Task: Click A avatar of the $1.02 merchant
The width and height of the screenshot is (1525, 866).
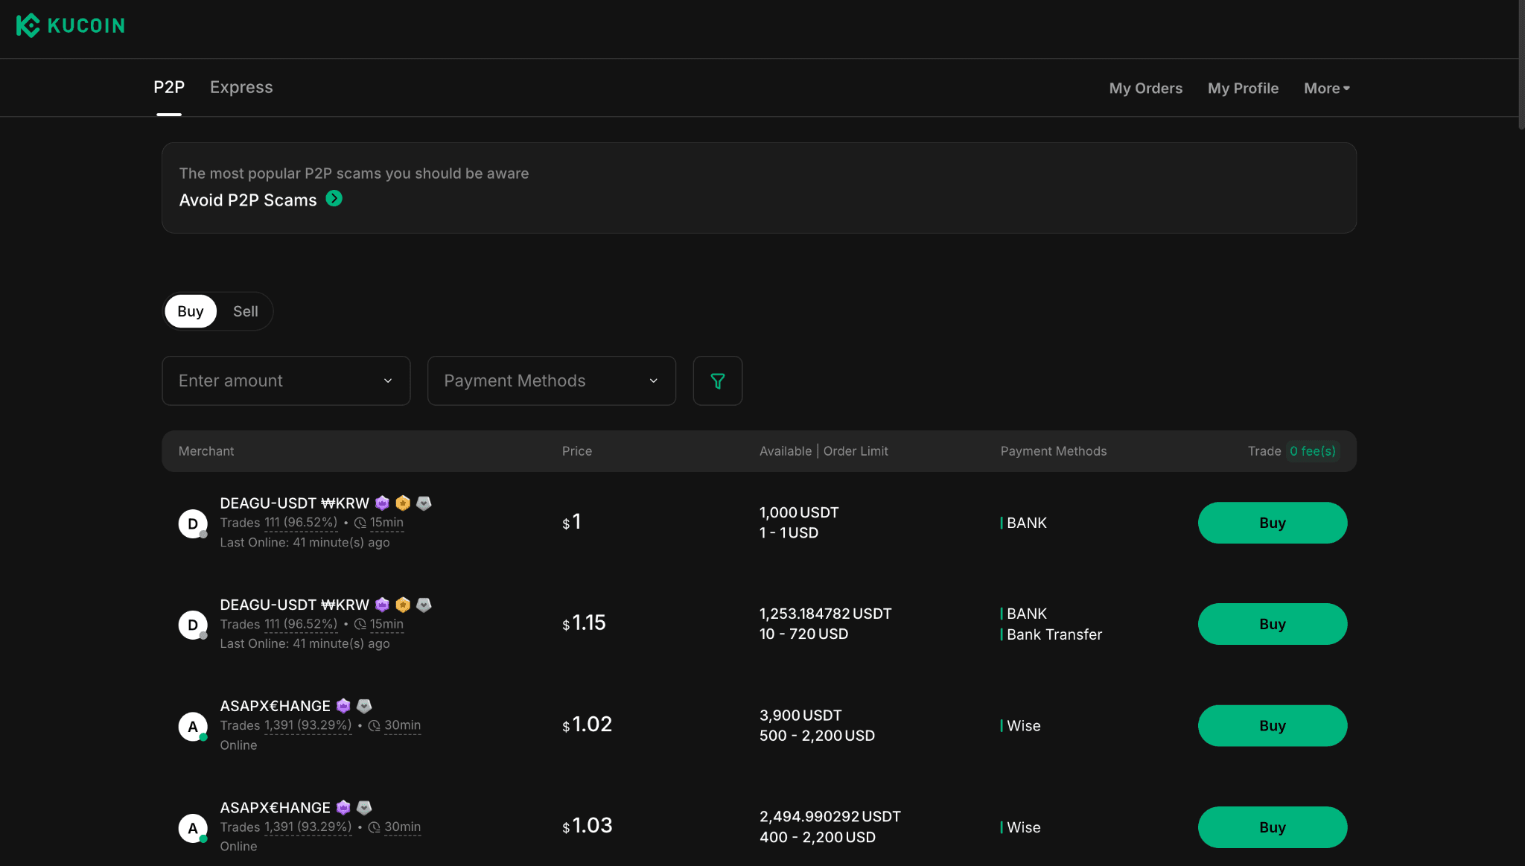Action: tap(193, 726)
